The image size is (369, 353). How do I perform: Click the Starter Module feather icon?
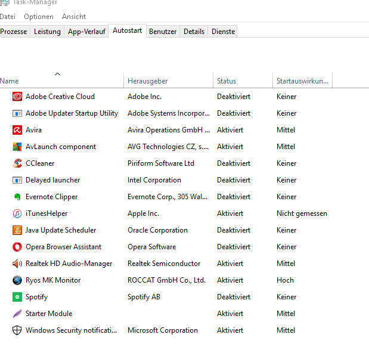pyautogui.click(x=17, y=314)
